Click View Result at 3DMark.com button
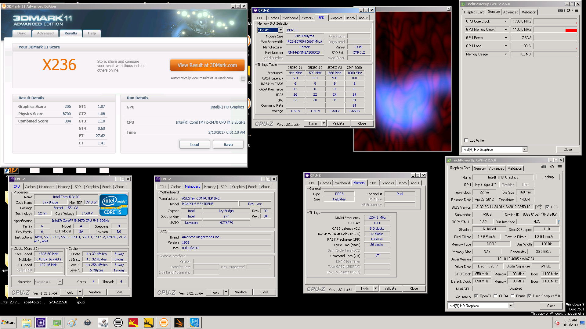586x329 pixels. tap(207, 65)
